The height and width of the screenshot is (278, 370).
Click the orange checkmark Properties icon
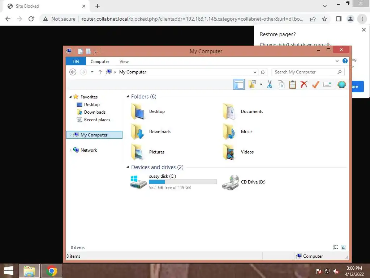click(x=315, y=84)
